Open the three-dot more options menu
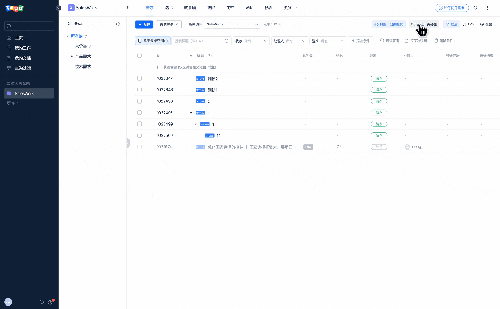Screen dimensions: 500x309 pyautogui.click(x=487, y=8)
